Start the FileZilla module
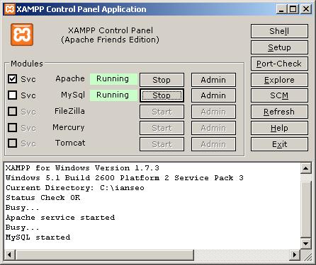This screenshot has width=316, height=265. point(162,112)
